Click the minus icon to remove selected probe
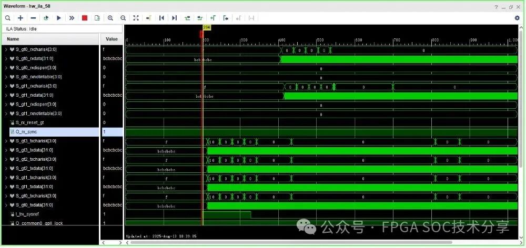The image size is (526, 248). pos(33,18)
